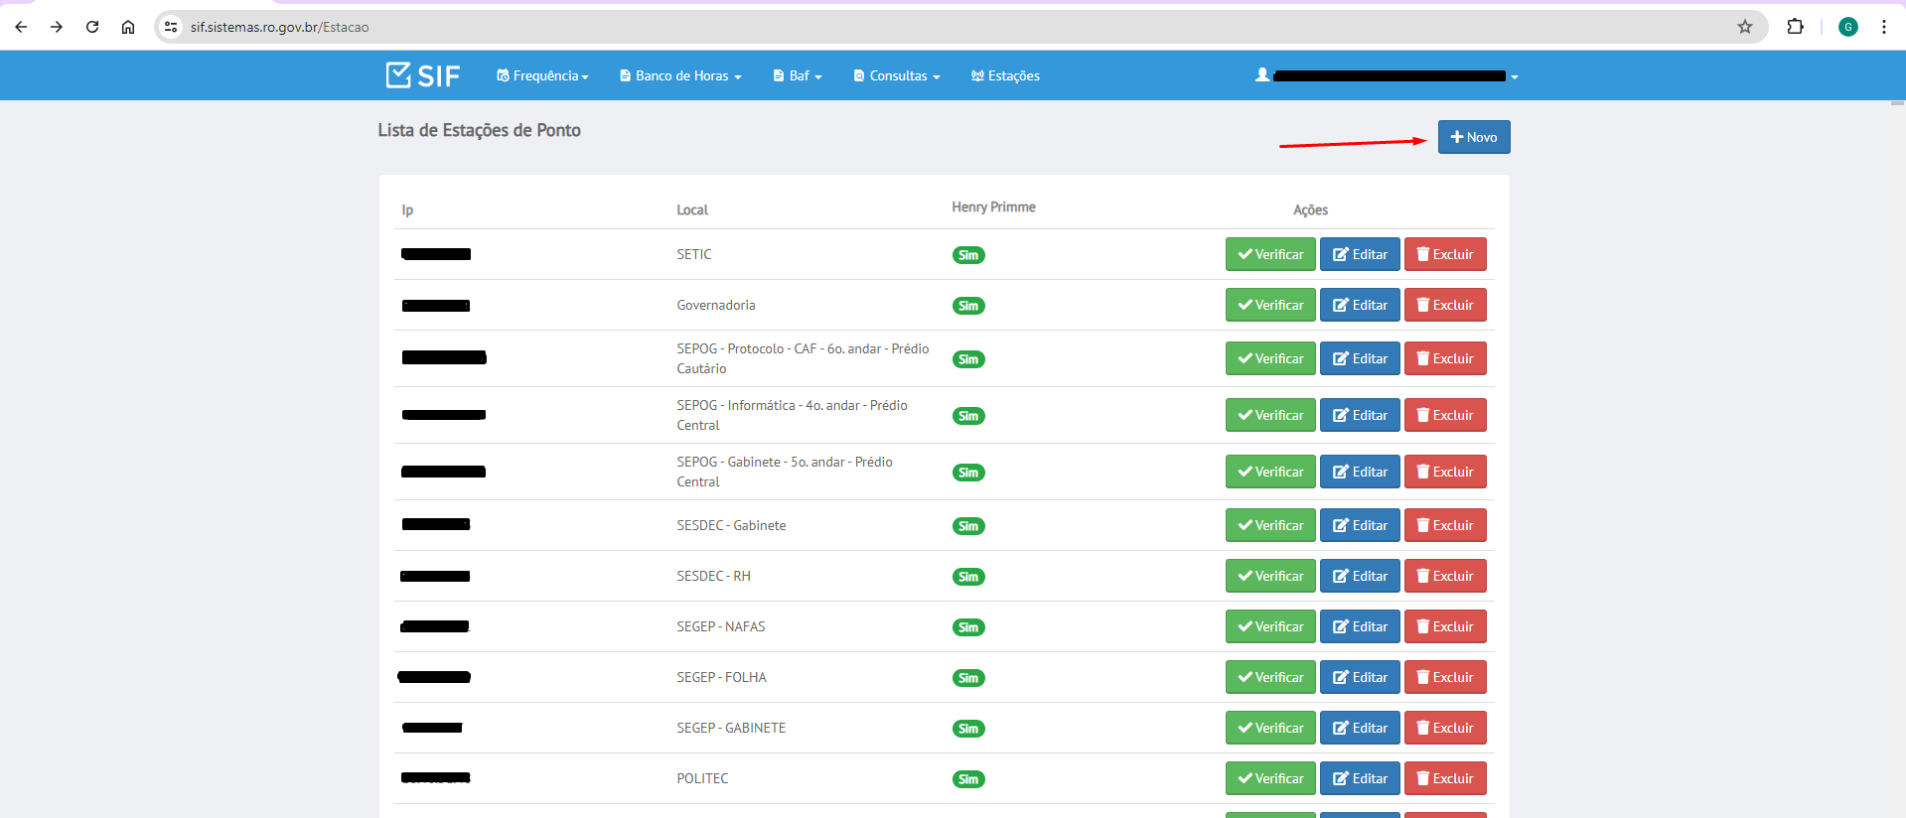Screen dimensions: 1906x818
Task: View site information icon in address bar
Action: 171,27
